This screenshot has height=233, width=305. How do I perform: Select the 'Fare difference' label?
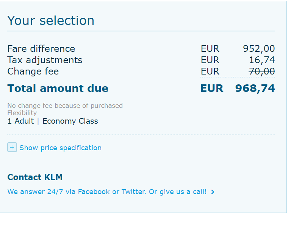tap(41, 49)
